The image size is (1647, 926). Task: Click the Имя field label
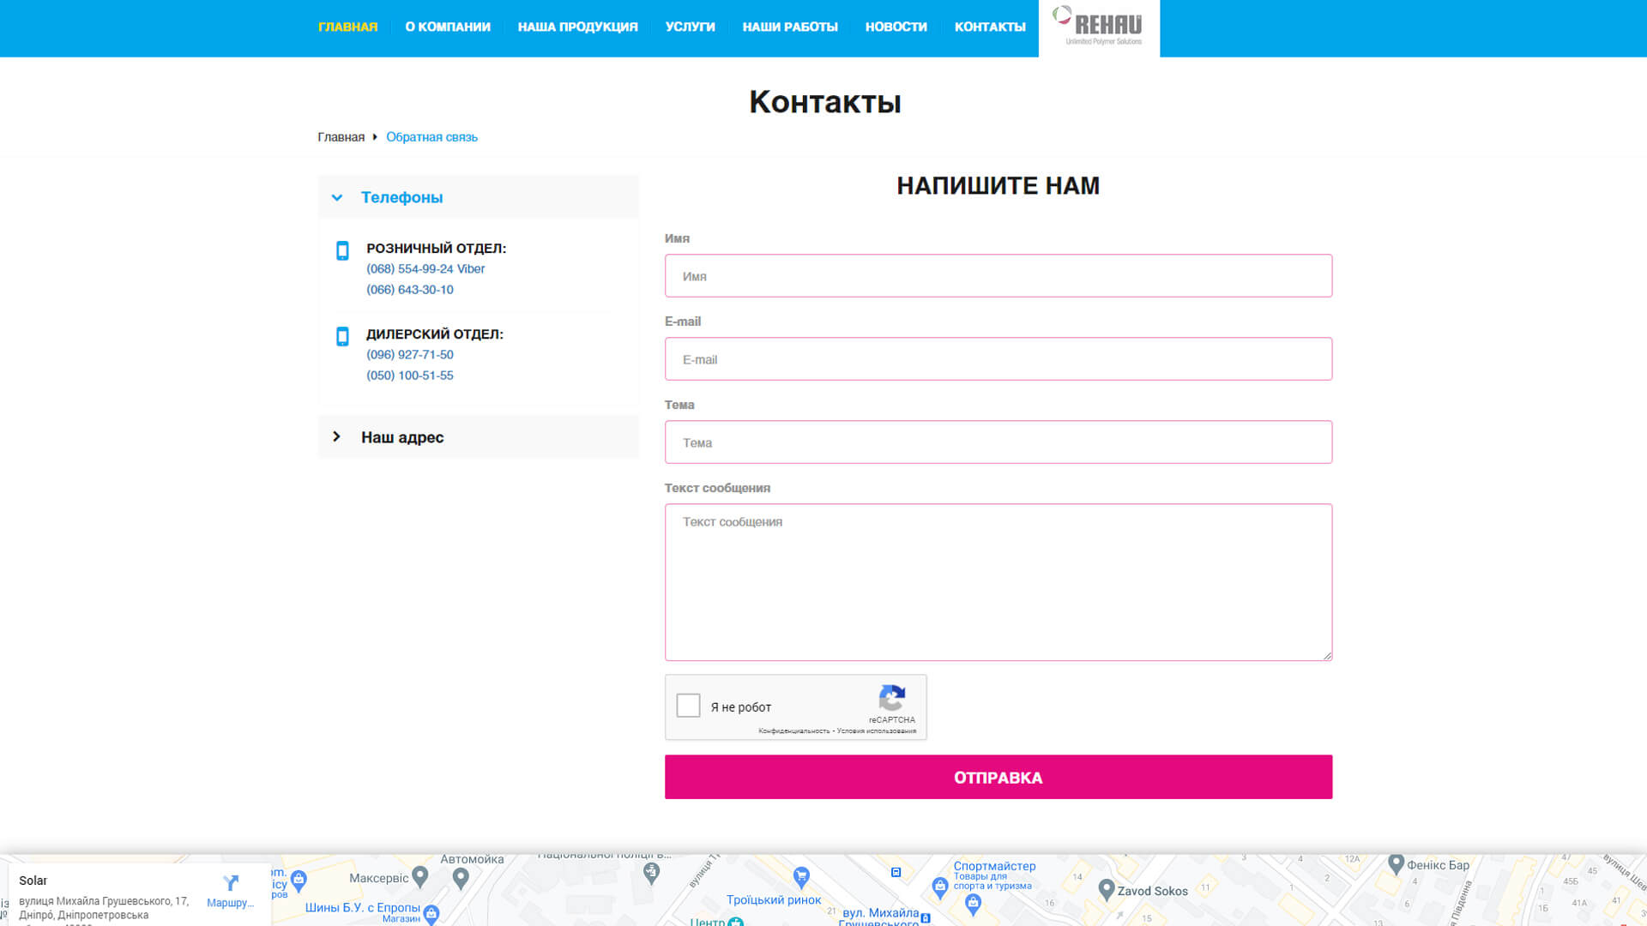pyautogui.click(x=677, y=238)
